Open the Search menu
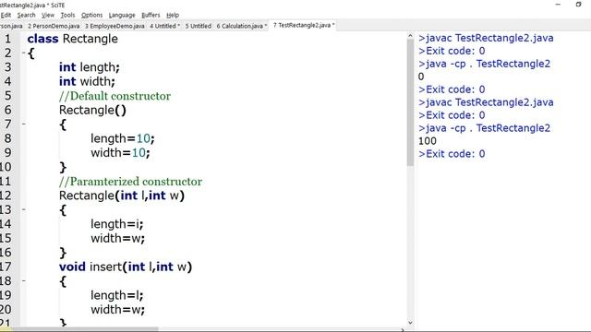This screenshot has height=332, width=591. tap(26, 15)
